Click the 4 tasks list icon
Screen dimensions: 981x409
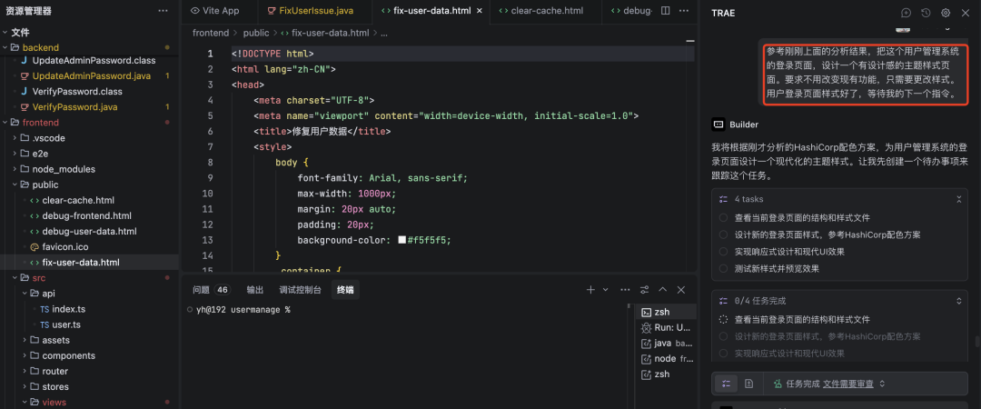coord(724,199)
